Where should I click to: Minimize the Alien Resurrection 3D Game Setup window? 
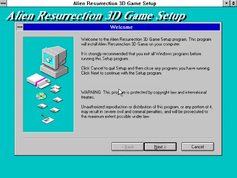coord(226,3)
